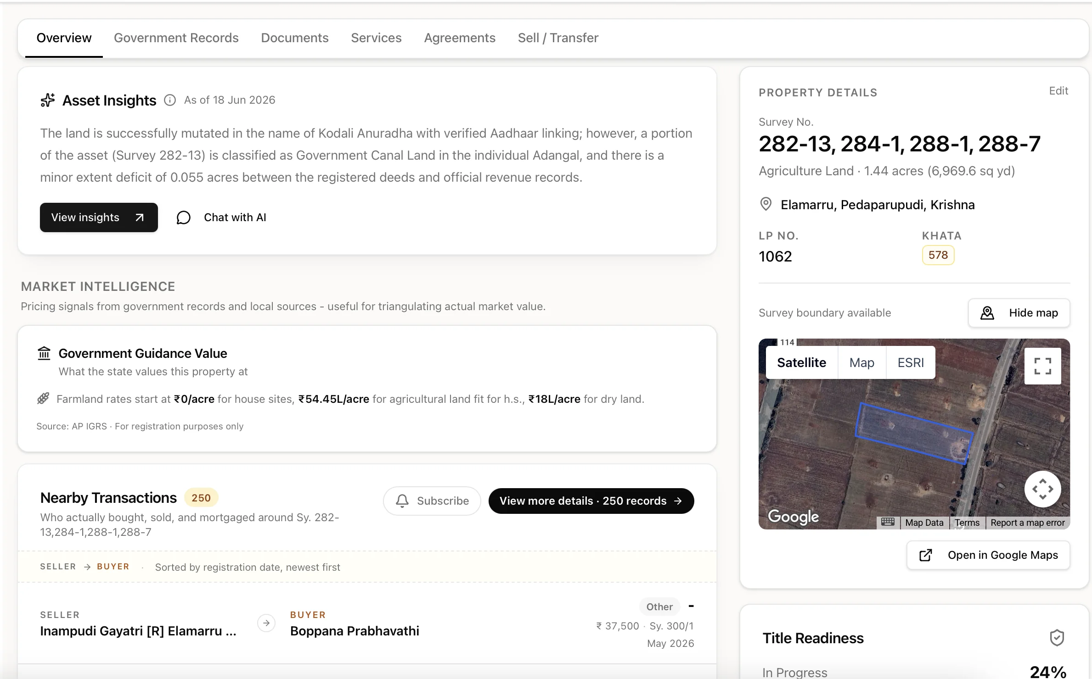This screenshot has width=1092, height=679.
Task: Click the Chat with AI speech bubble icon
Action: 183,217
